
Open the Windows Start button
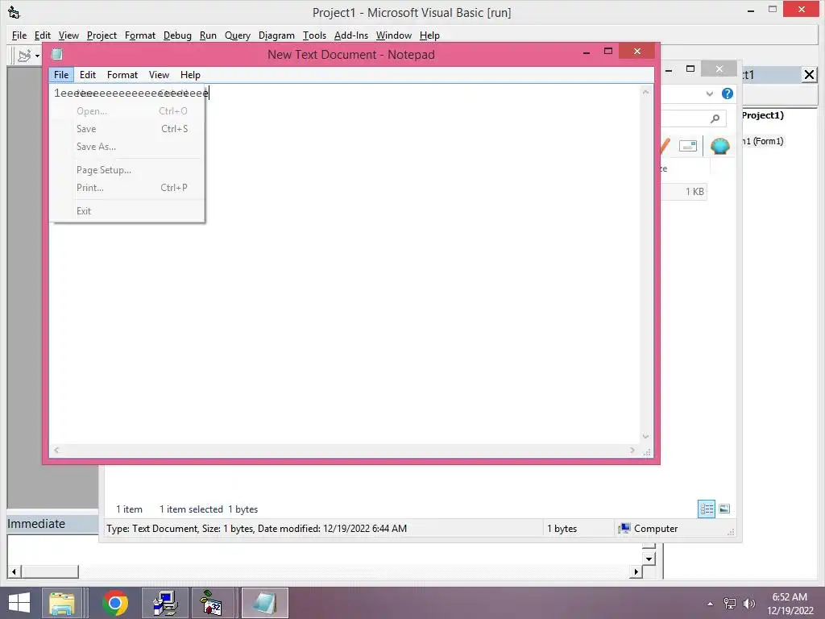(x=19, y=603)
